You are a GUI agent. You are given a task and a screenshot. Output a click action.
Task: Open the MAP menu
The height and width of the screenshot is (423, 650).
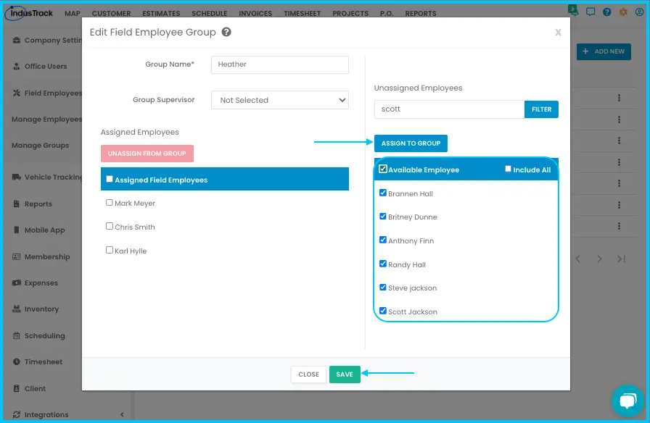[73, 13]
